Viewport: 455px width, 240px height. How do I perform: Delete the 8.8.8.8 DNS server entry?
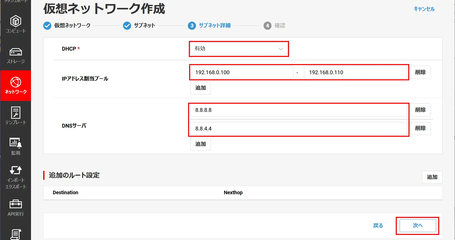point(420,110)
